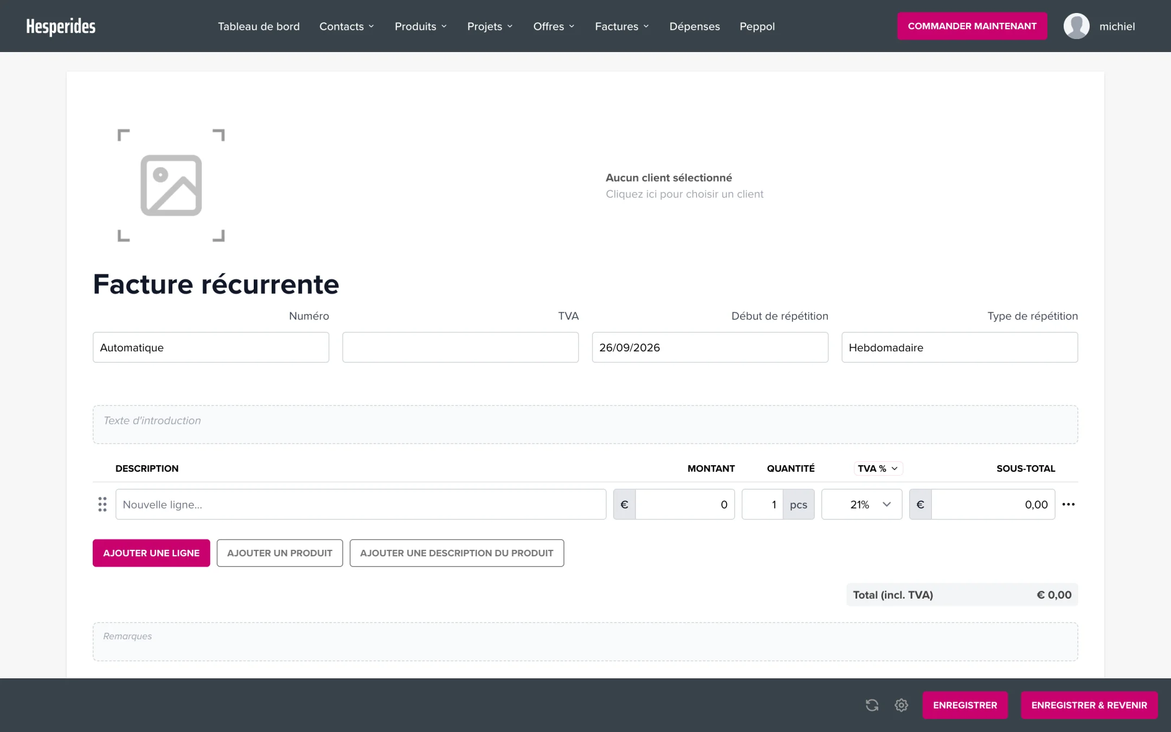1171x732 pixels.
Task: Focus the empty TVA field
Action: click(460, 347)
